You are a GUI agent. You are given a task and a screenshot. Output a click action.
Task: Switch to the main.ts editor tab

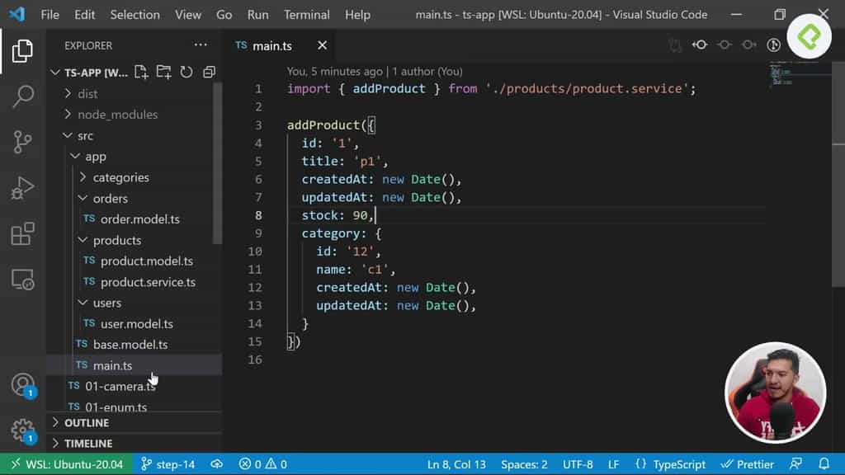point(272,45)
